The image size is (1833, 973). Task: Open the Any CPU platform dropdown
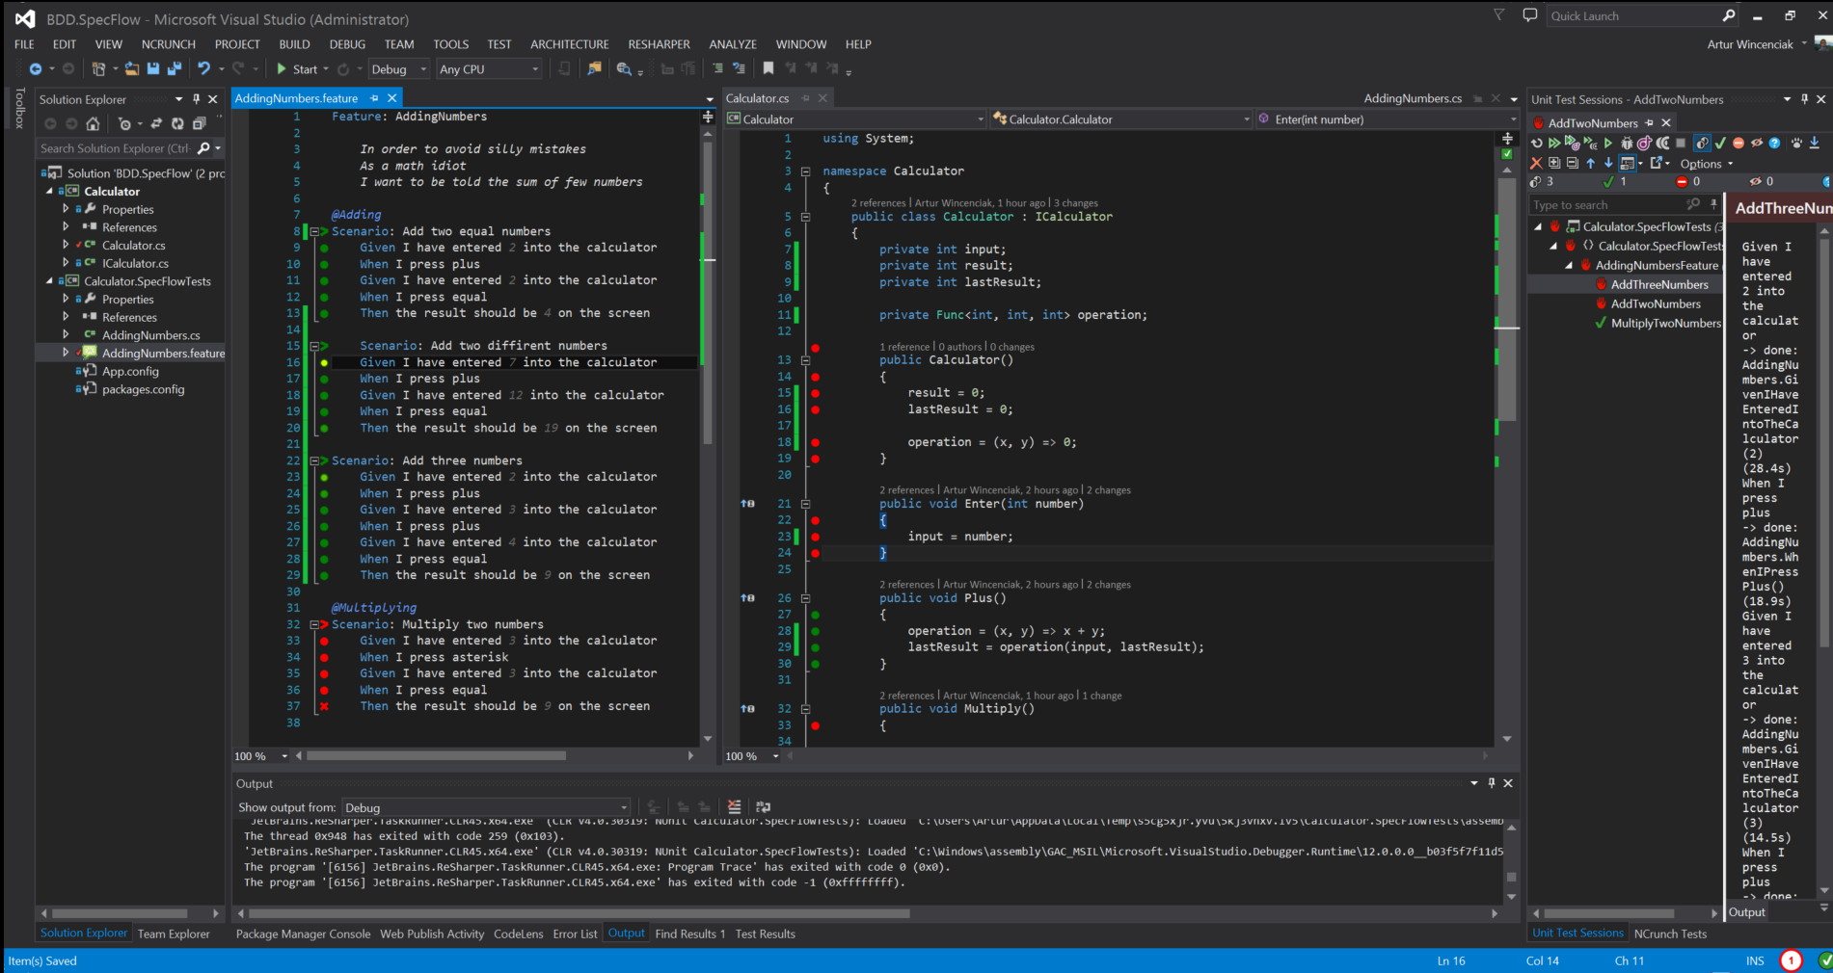pos(489,69)
